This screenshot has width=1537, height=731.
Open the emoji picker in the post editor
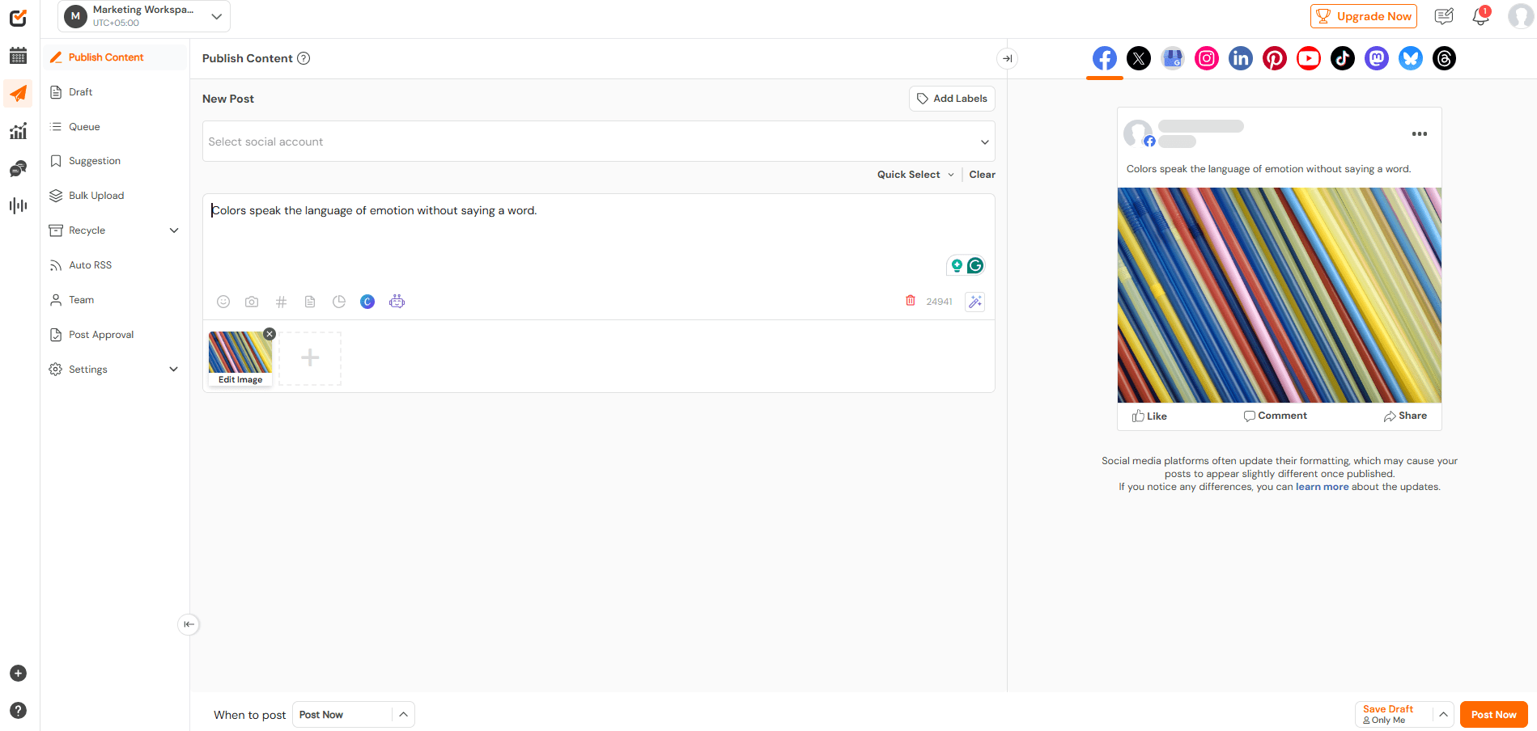click(x=223, y=301)
